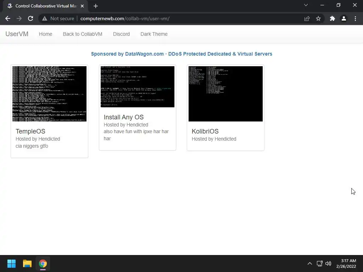Open a new tab with the plus button
The height and width of the screenshot is (272, 363).
tap(96, 6)
